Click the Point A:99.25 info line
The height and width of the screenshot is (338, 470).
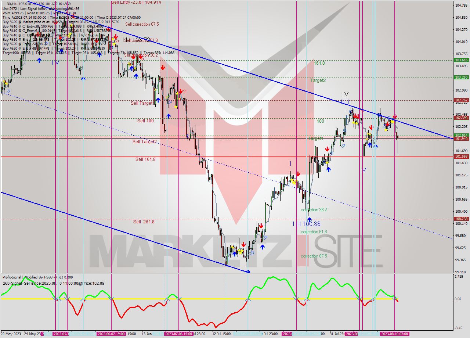tap(39, 13)
